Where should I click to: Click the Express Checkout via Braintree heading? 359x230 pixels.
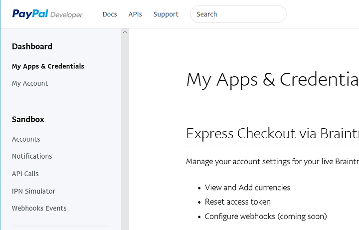(272, 133)
